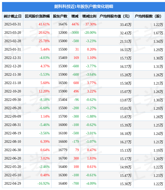Click the date 2022-08-19
The image size is (165, 190).
click(13, 133)
